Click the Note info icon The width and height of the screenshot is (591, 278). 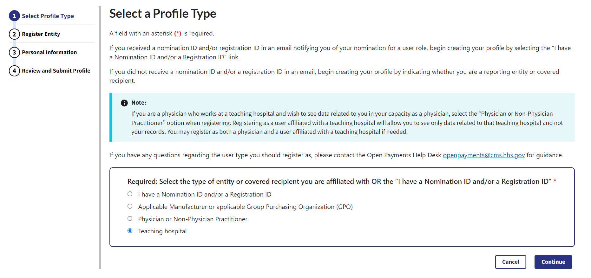tap(124, 103)
